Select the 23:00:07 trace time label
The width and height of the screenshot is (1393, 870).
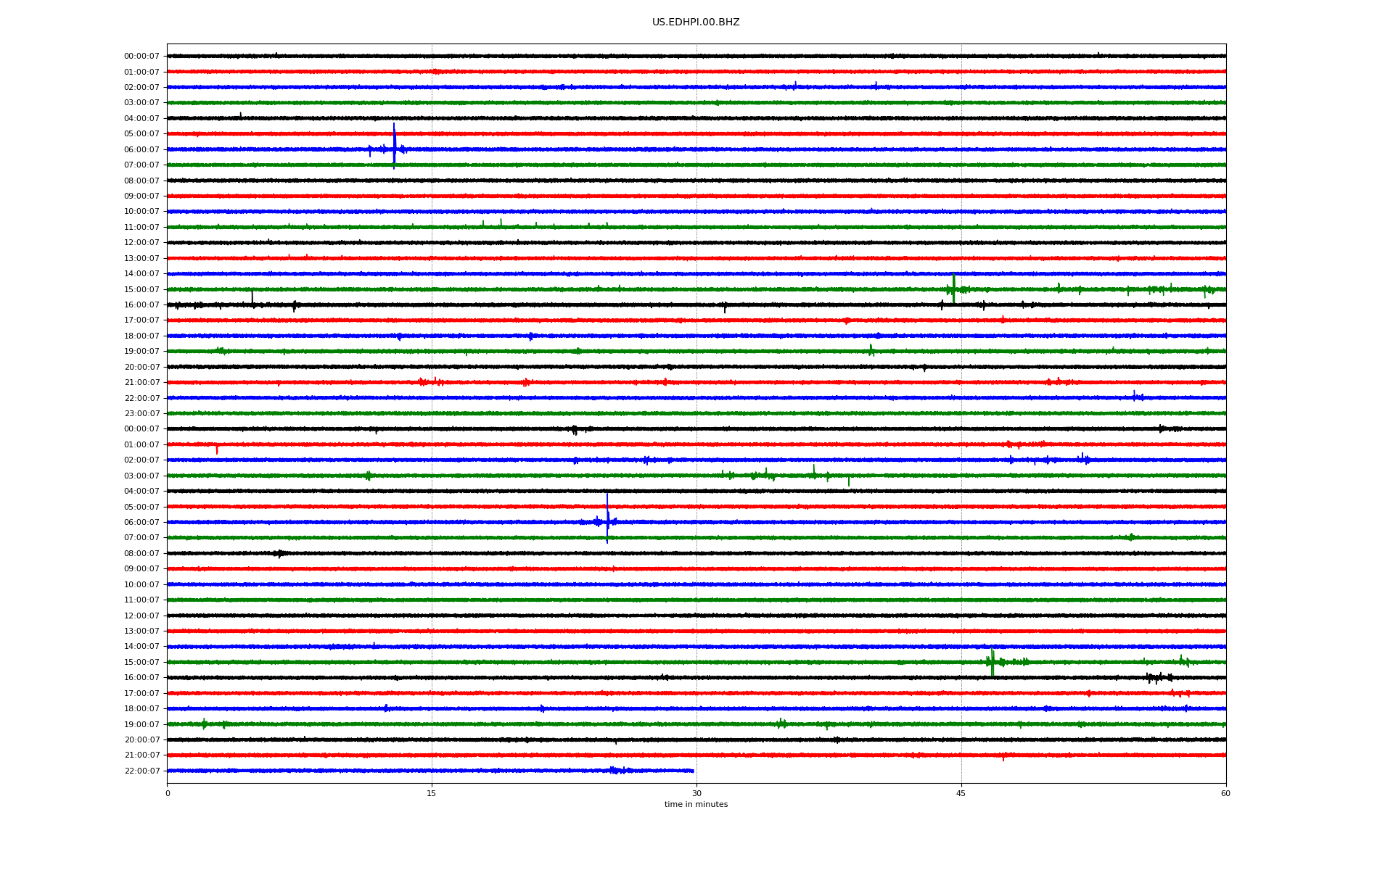(x=141, y=414)
